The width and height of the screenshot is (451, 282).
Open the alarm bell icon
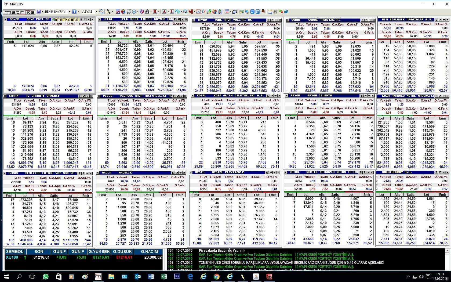point(263,12)
